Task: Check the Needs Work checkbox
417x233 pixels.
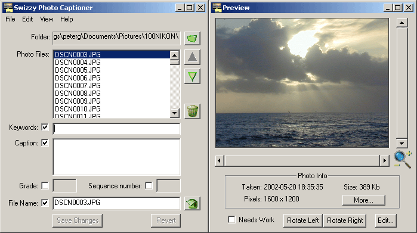Action: click(x=231, y=220)
